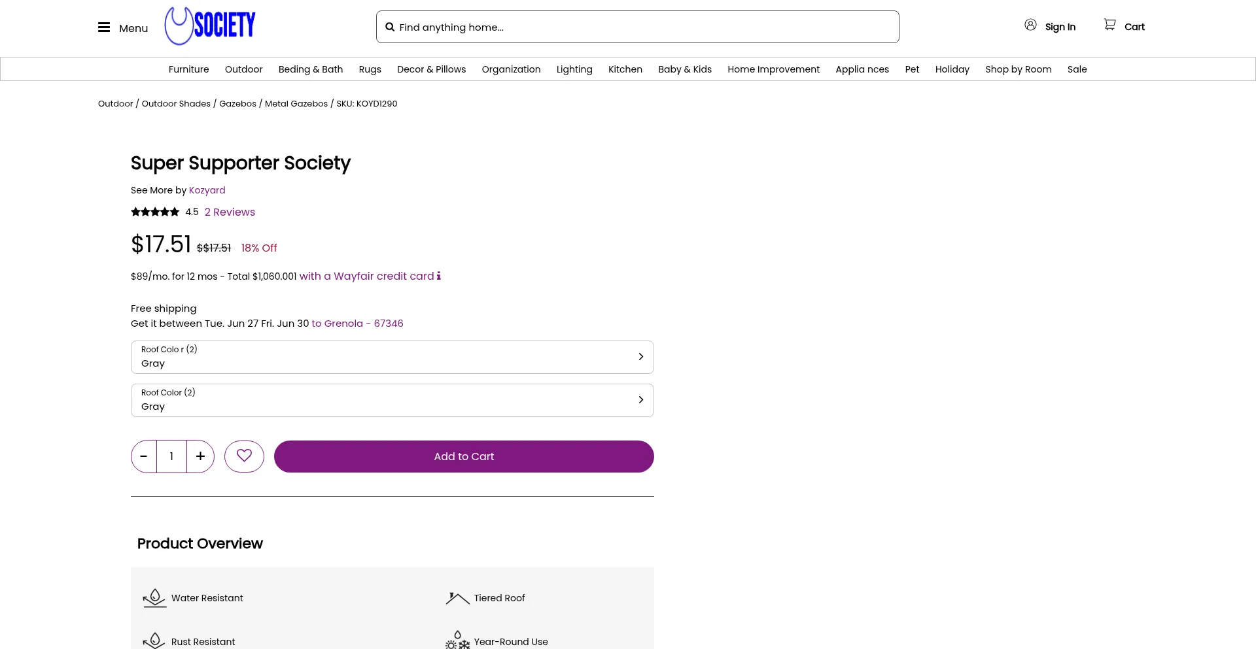Toggle the heart to save item

pos(244,456)
